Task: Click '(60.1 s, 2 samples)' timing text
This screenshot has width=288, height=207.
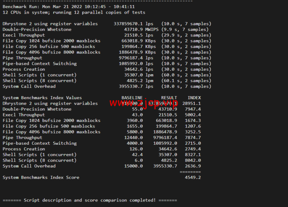Action: tap(186, 81)
